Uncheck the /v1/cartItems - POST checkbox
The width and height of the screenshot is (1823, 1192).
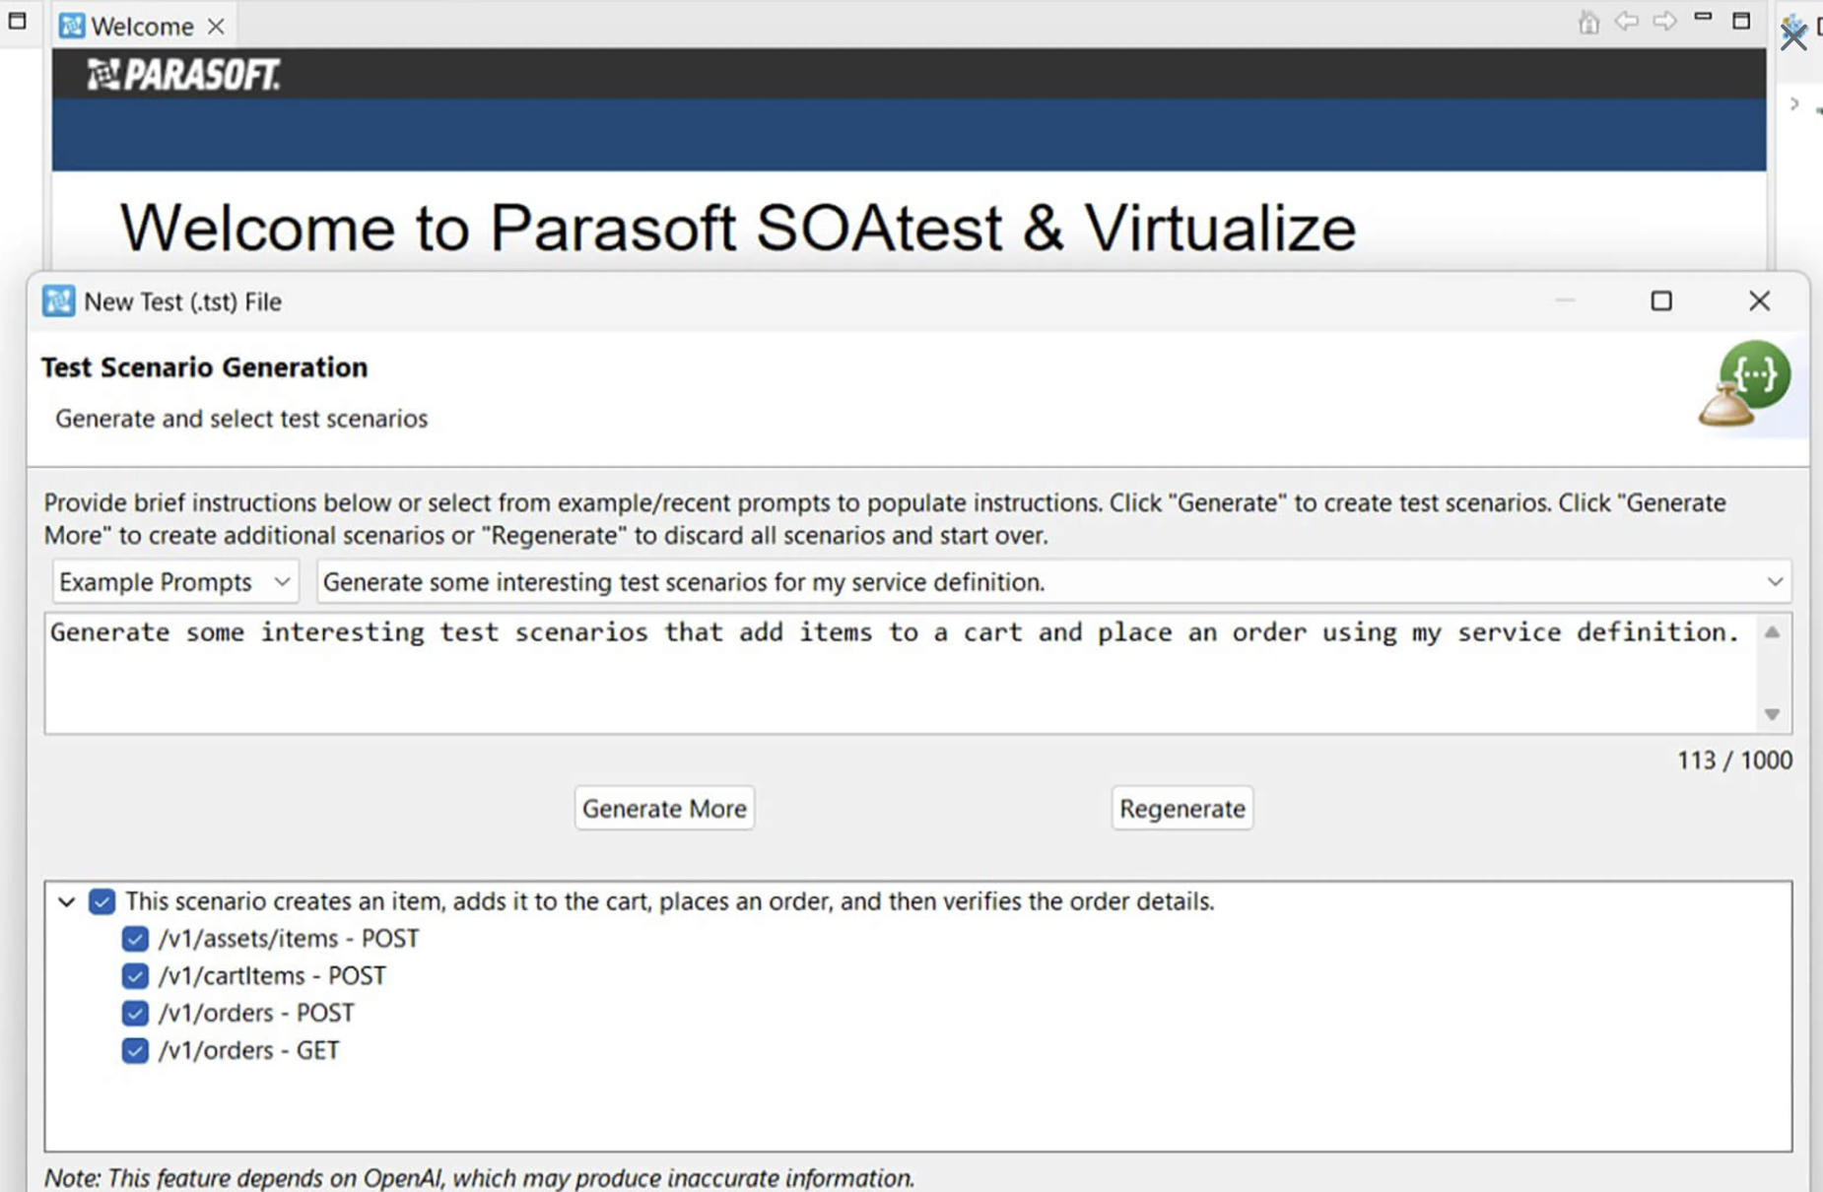pyautogui.click(x=135, y=976)
